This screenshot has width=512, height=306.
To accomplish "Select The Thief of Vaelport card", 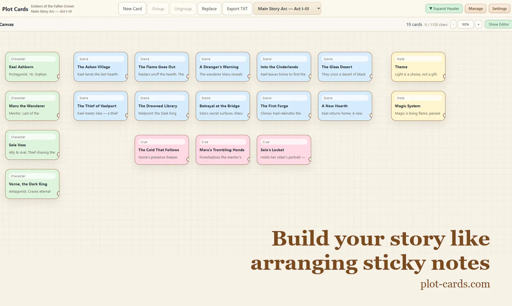I will 100,106.
